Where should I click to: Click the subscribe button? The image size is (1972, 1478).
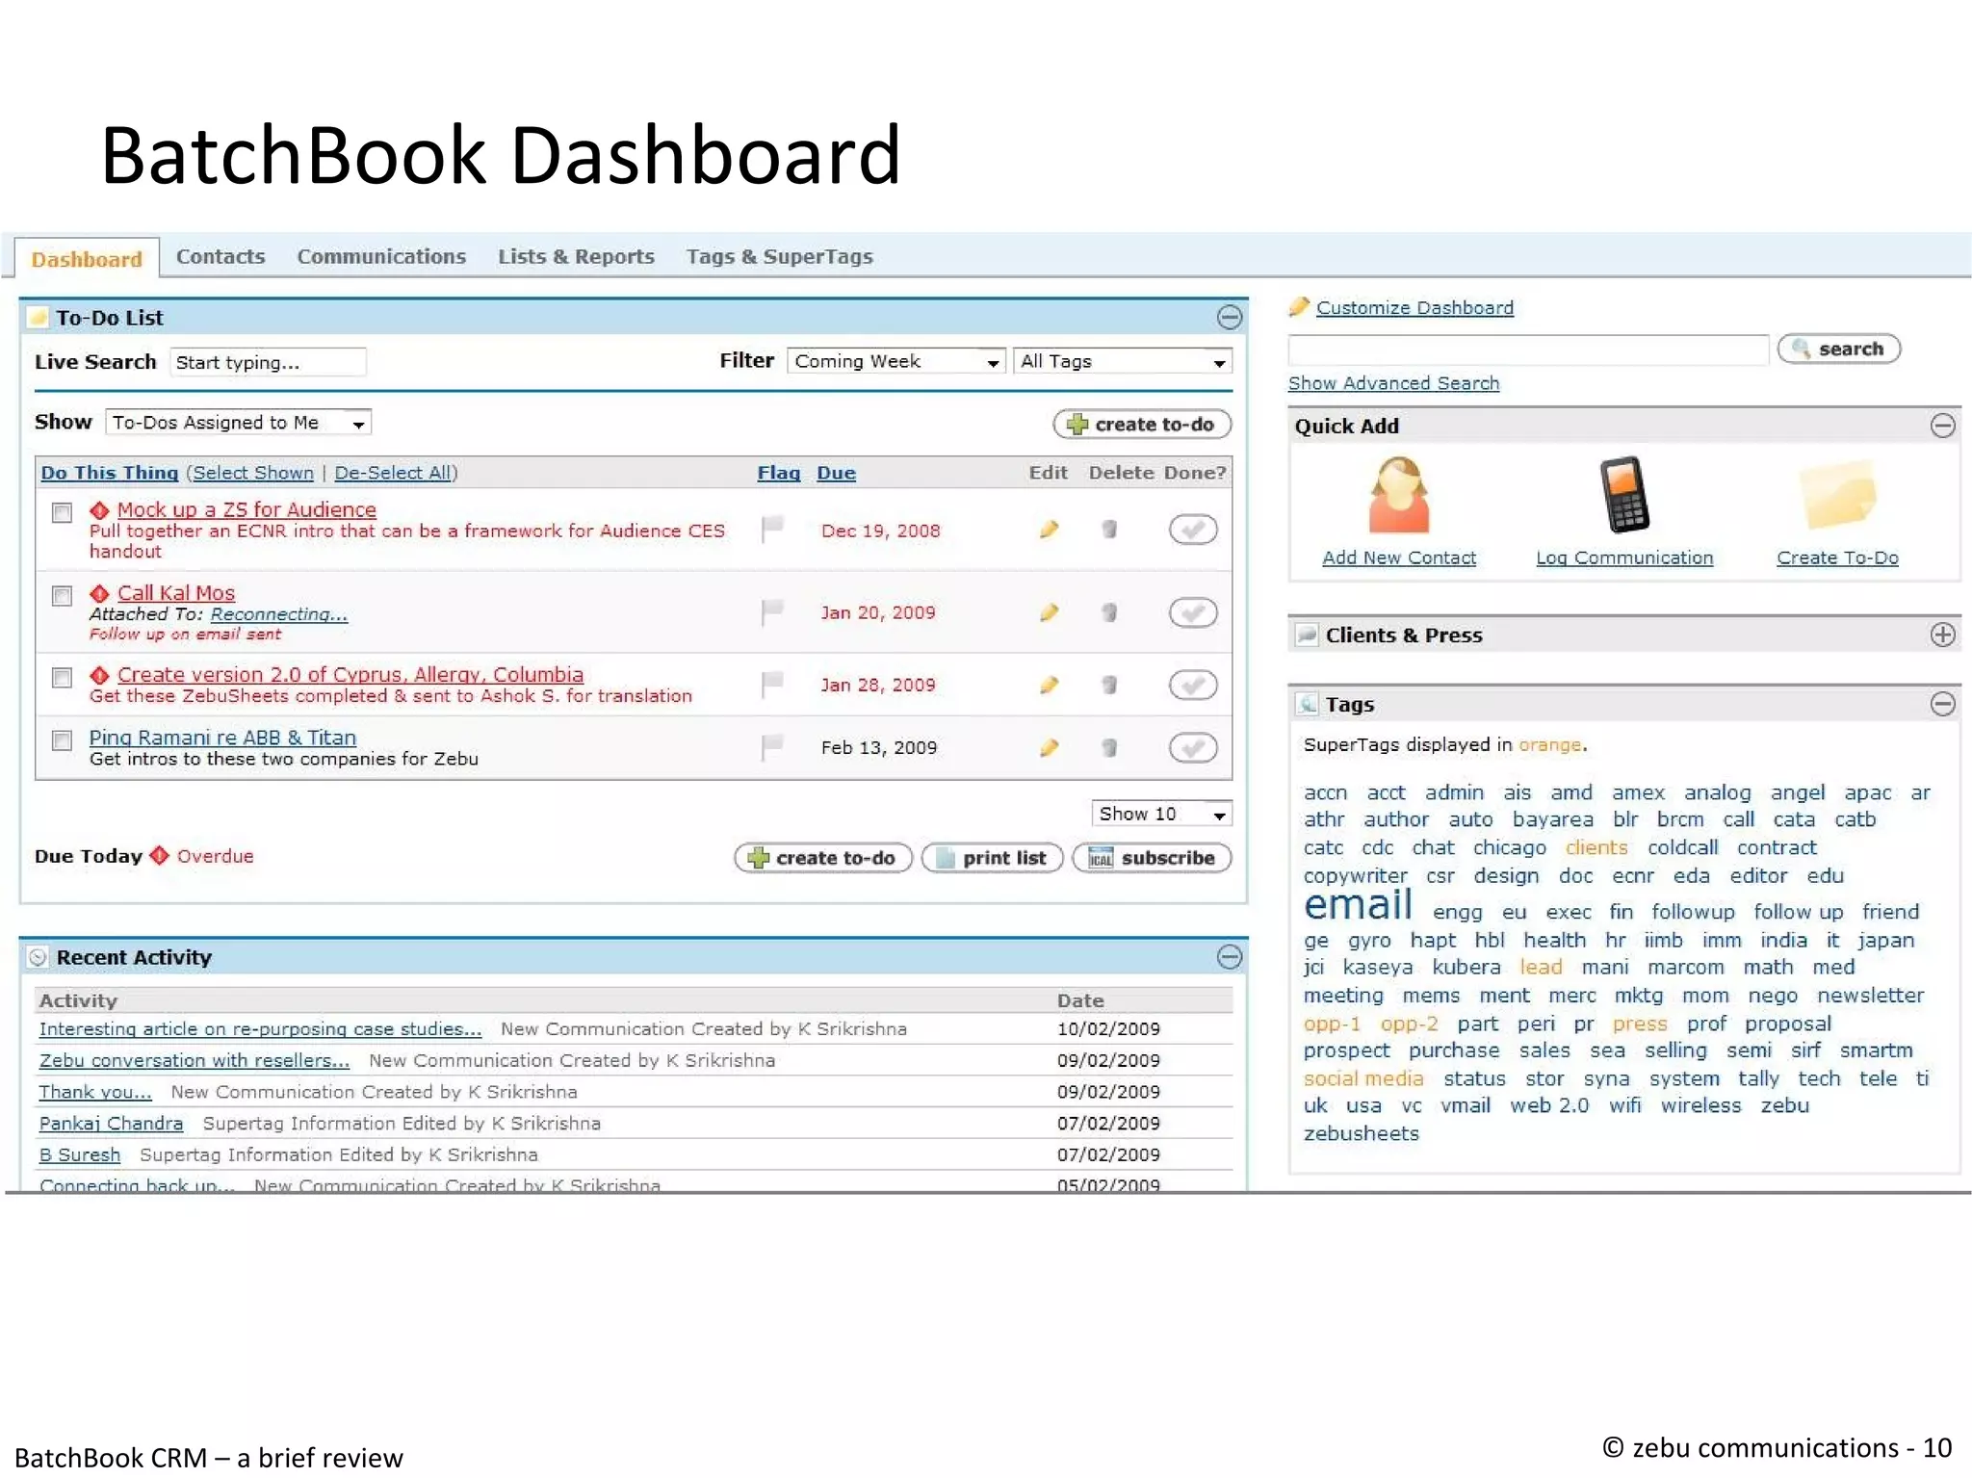pos(1153,858)
